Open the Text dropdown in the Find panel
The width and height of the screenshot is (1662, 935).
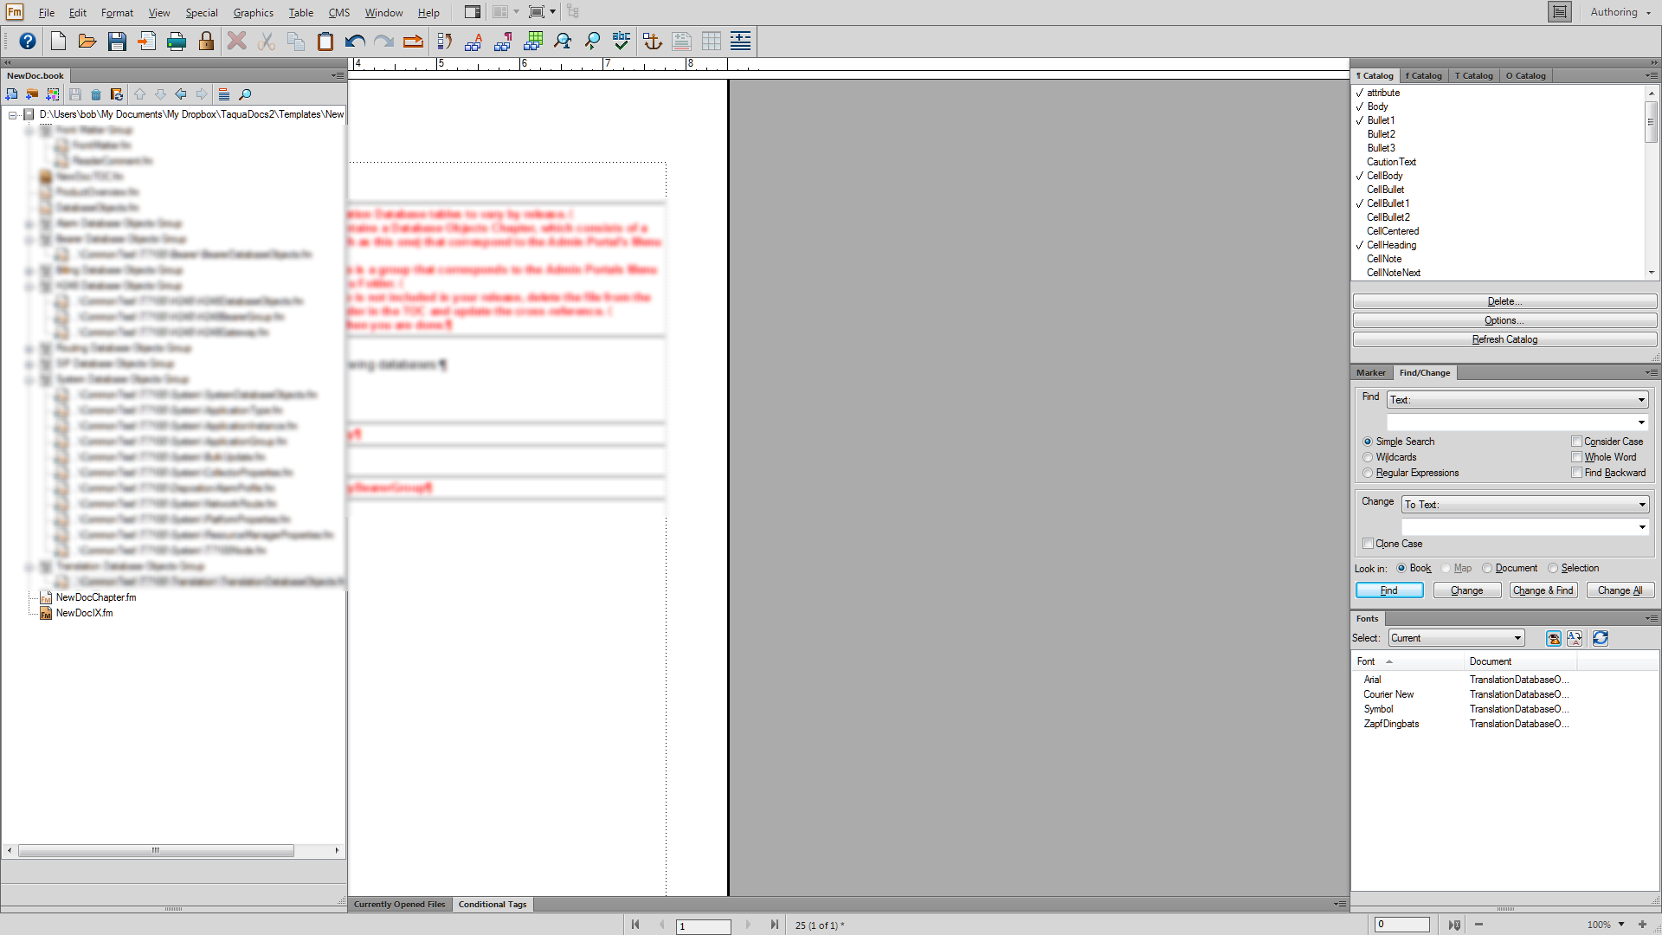1641,399
